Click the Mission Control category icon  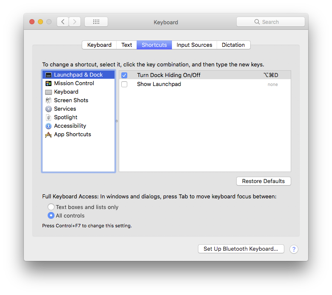(x=49, y=83)
